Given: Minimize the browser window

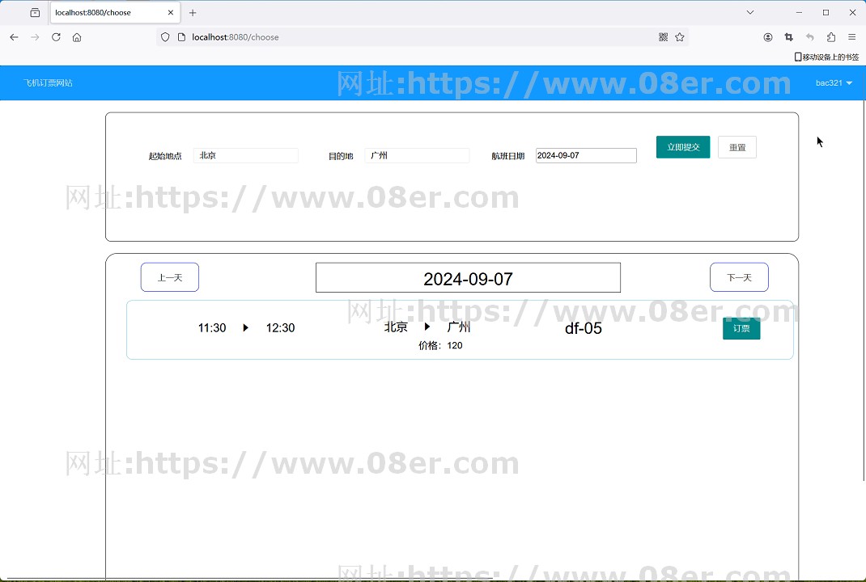Looking at the screenshot, I should coord(799,12).
